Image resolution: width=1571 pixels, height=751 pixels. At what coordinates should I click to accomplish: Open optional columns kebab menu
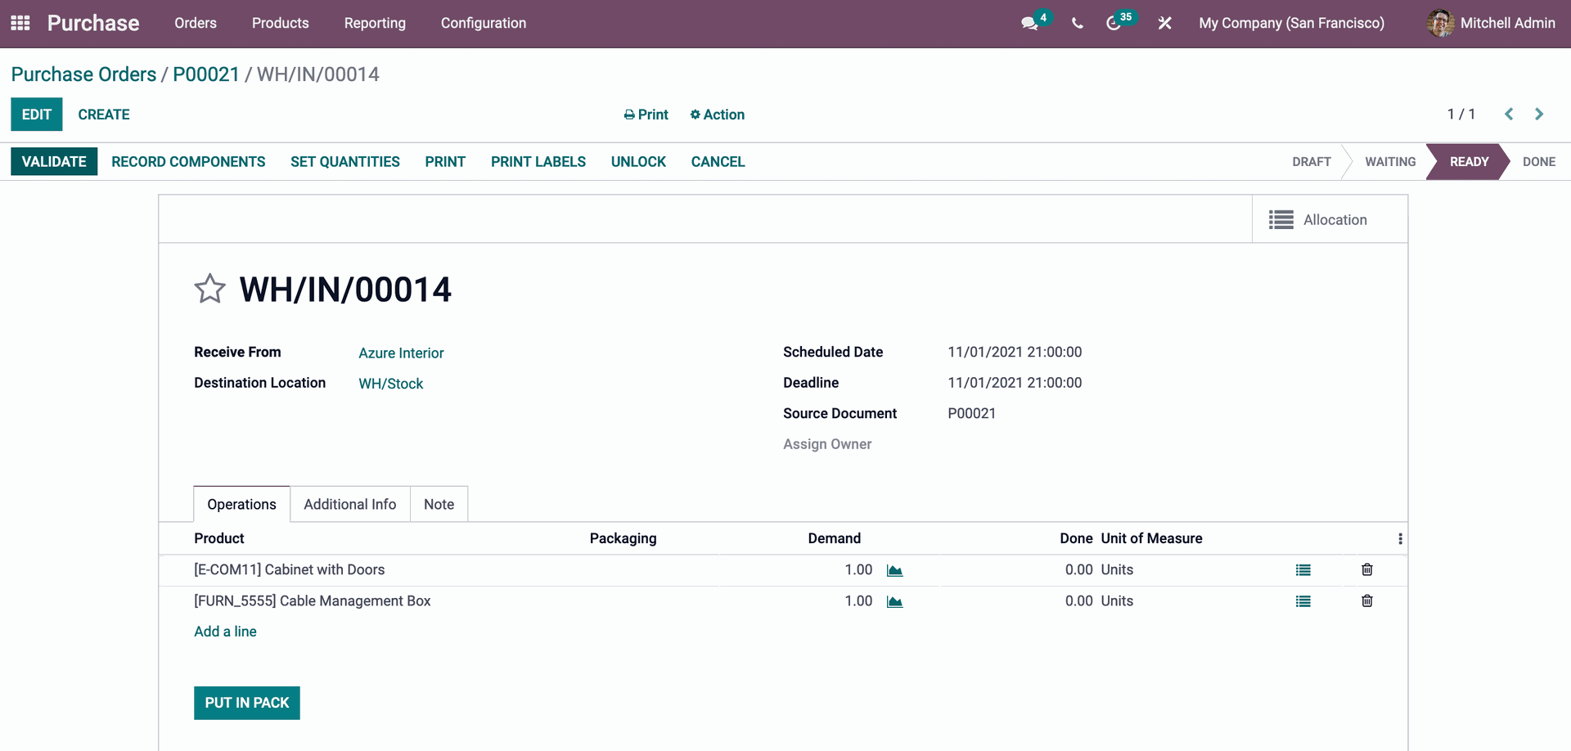[1400, 538]
